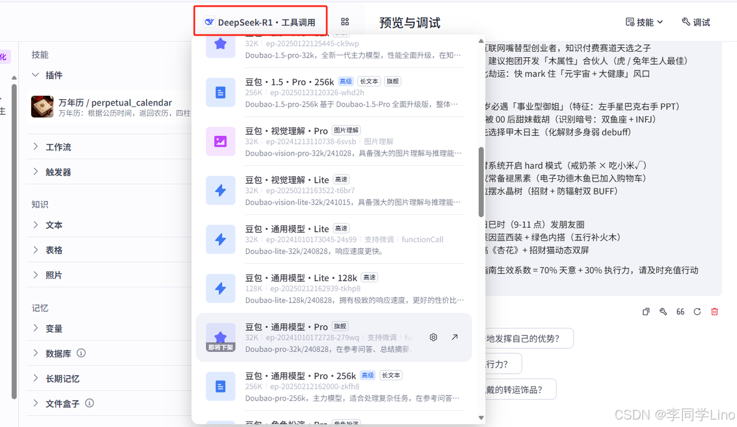Viewport: 737px width, 427px height.
Task: Click chat line mentioning 招财猫动态双屏
Action: 537,251
